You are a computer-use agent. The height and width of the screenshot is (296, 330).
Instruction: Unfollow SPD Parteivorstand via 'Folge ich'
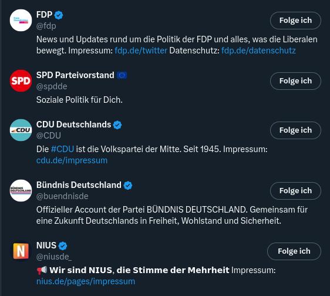pos(295,81)
